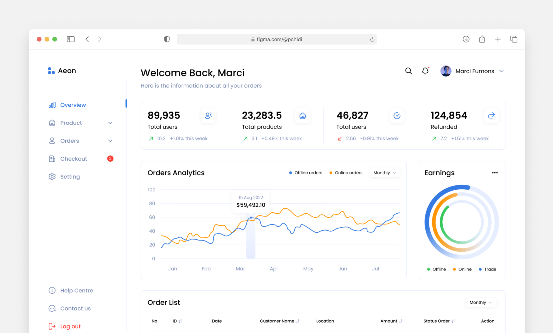Viewport: 553px width, 333px height.
Task: Open the search magnifier icon
Action: [x=408, y=71]
